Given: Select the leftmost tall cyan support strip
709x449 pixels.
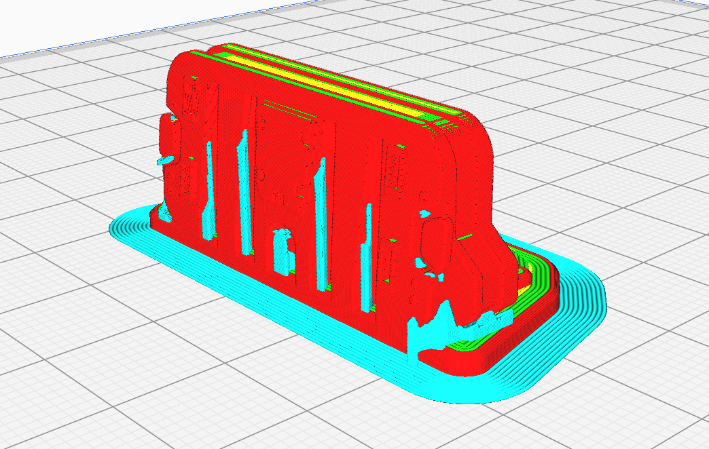Looking at the screenshot, I should (209, 190).
